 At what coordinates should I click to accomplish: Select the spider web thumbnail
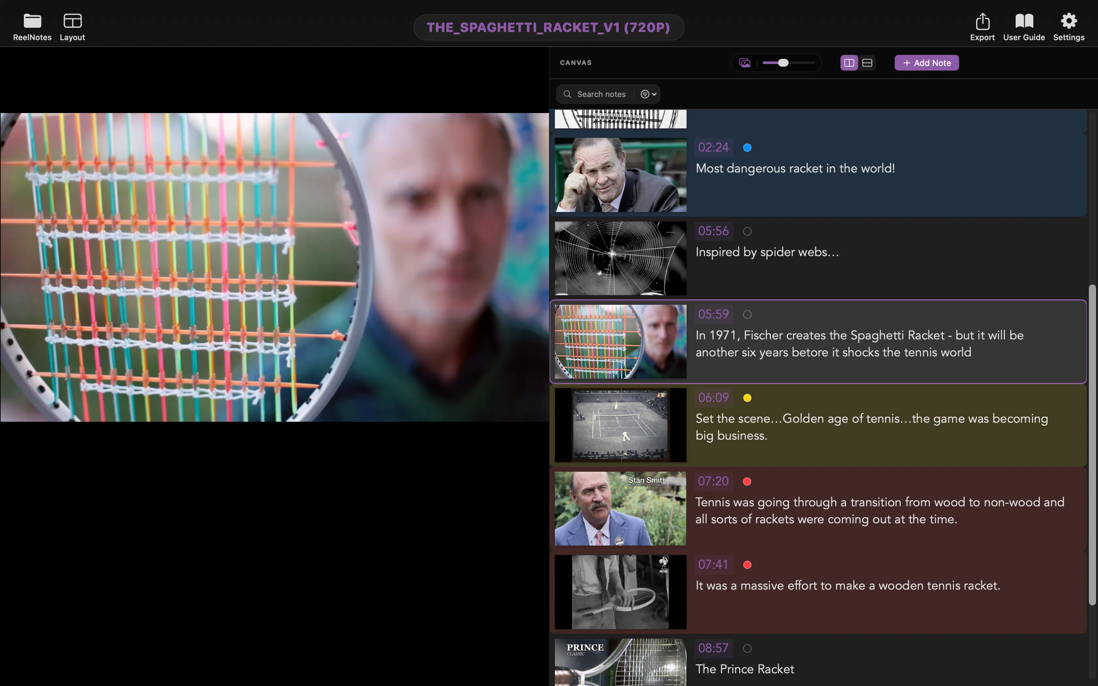click(620, 258)
